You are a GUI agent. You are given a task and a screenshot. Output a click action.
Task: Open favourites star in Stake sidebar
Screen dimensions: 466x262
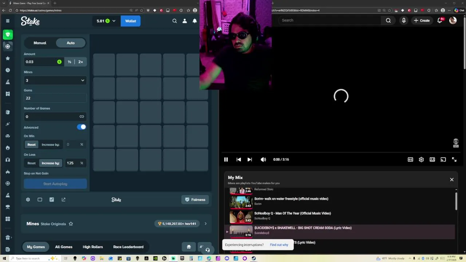point(8,58)
